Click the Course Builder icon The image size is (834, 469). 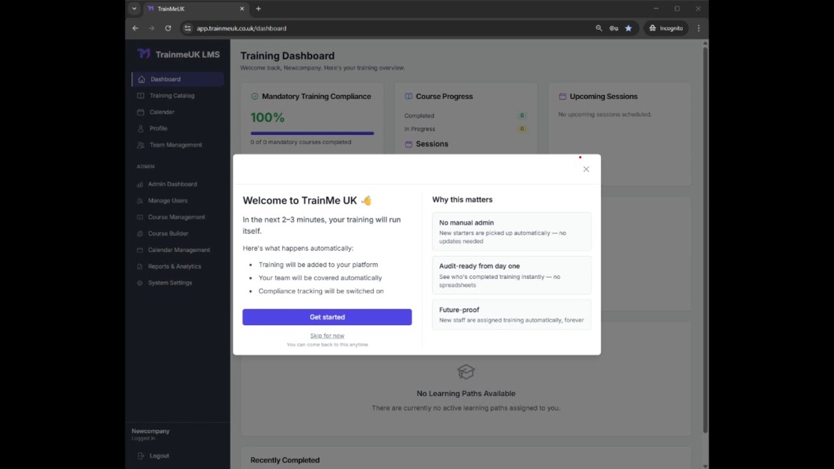[x=141, y=233]
